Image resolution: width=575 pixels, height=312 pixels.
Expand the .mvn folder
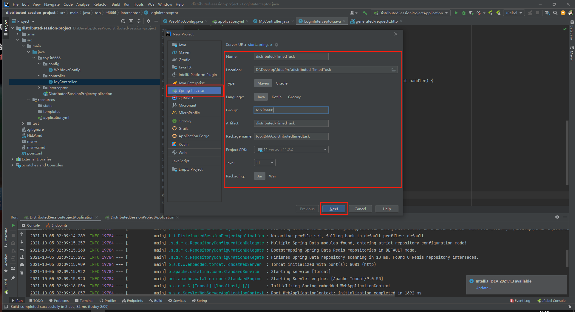click(x=18, y=34)
